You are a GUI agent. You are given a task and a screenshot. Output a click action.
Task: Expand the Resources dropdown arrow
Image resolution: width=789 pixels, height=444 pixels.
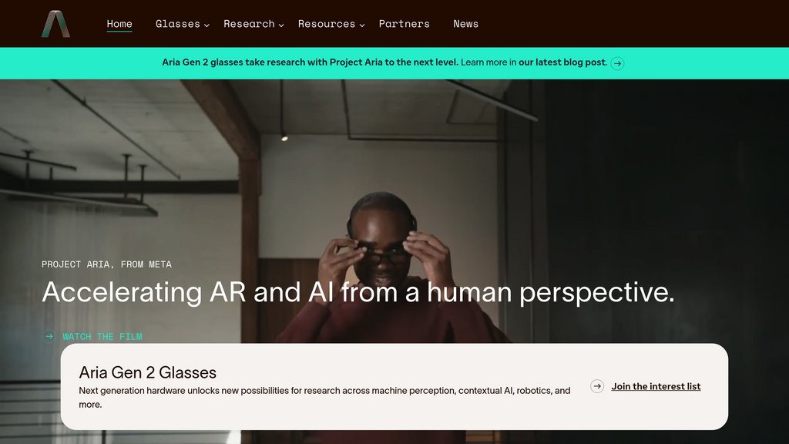pos(362,25)
